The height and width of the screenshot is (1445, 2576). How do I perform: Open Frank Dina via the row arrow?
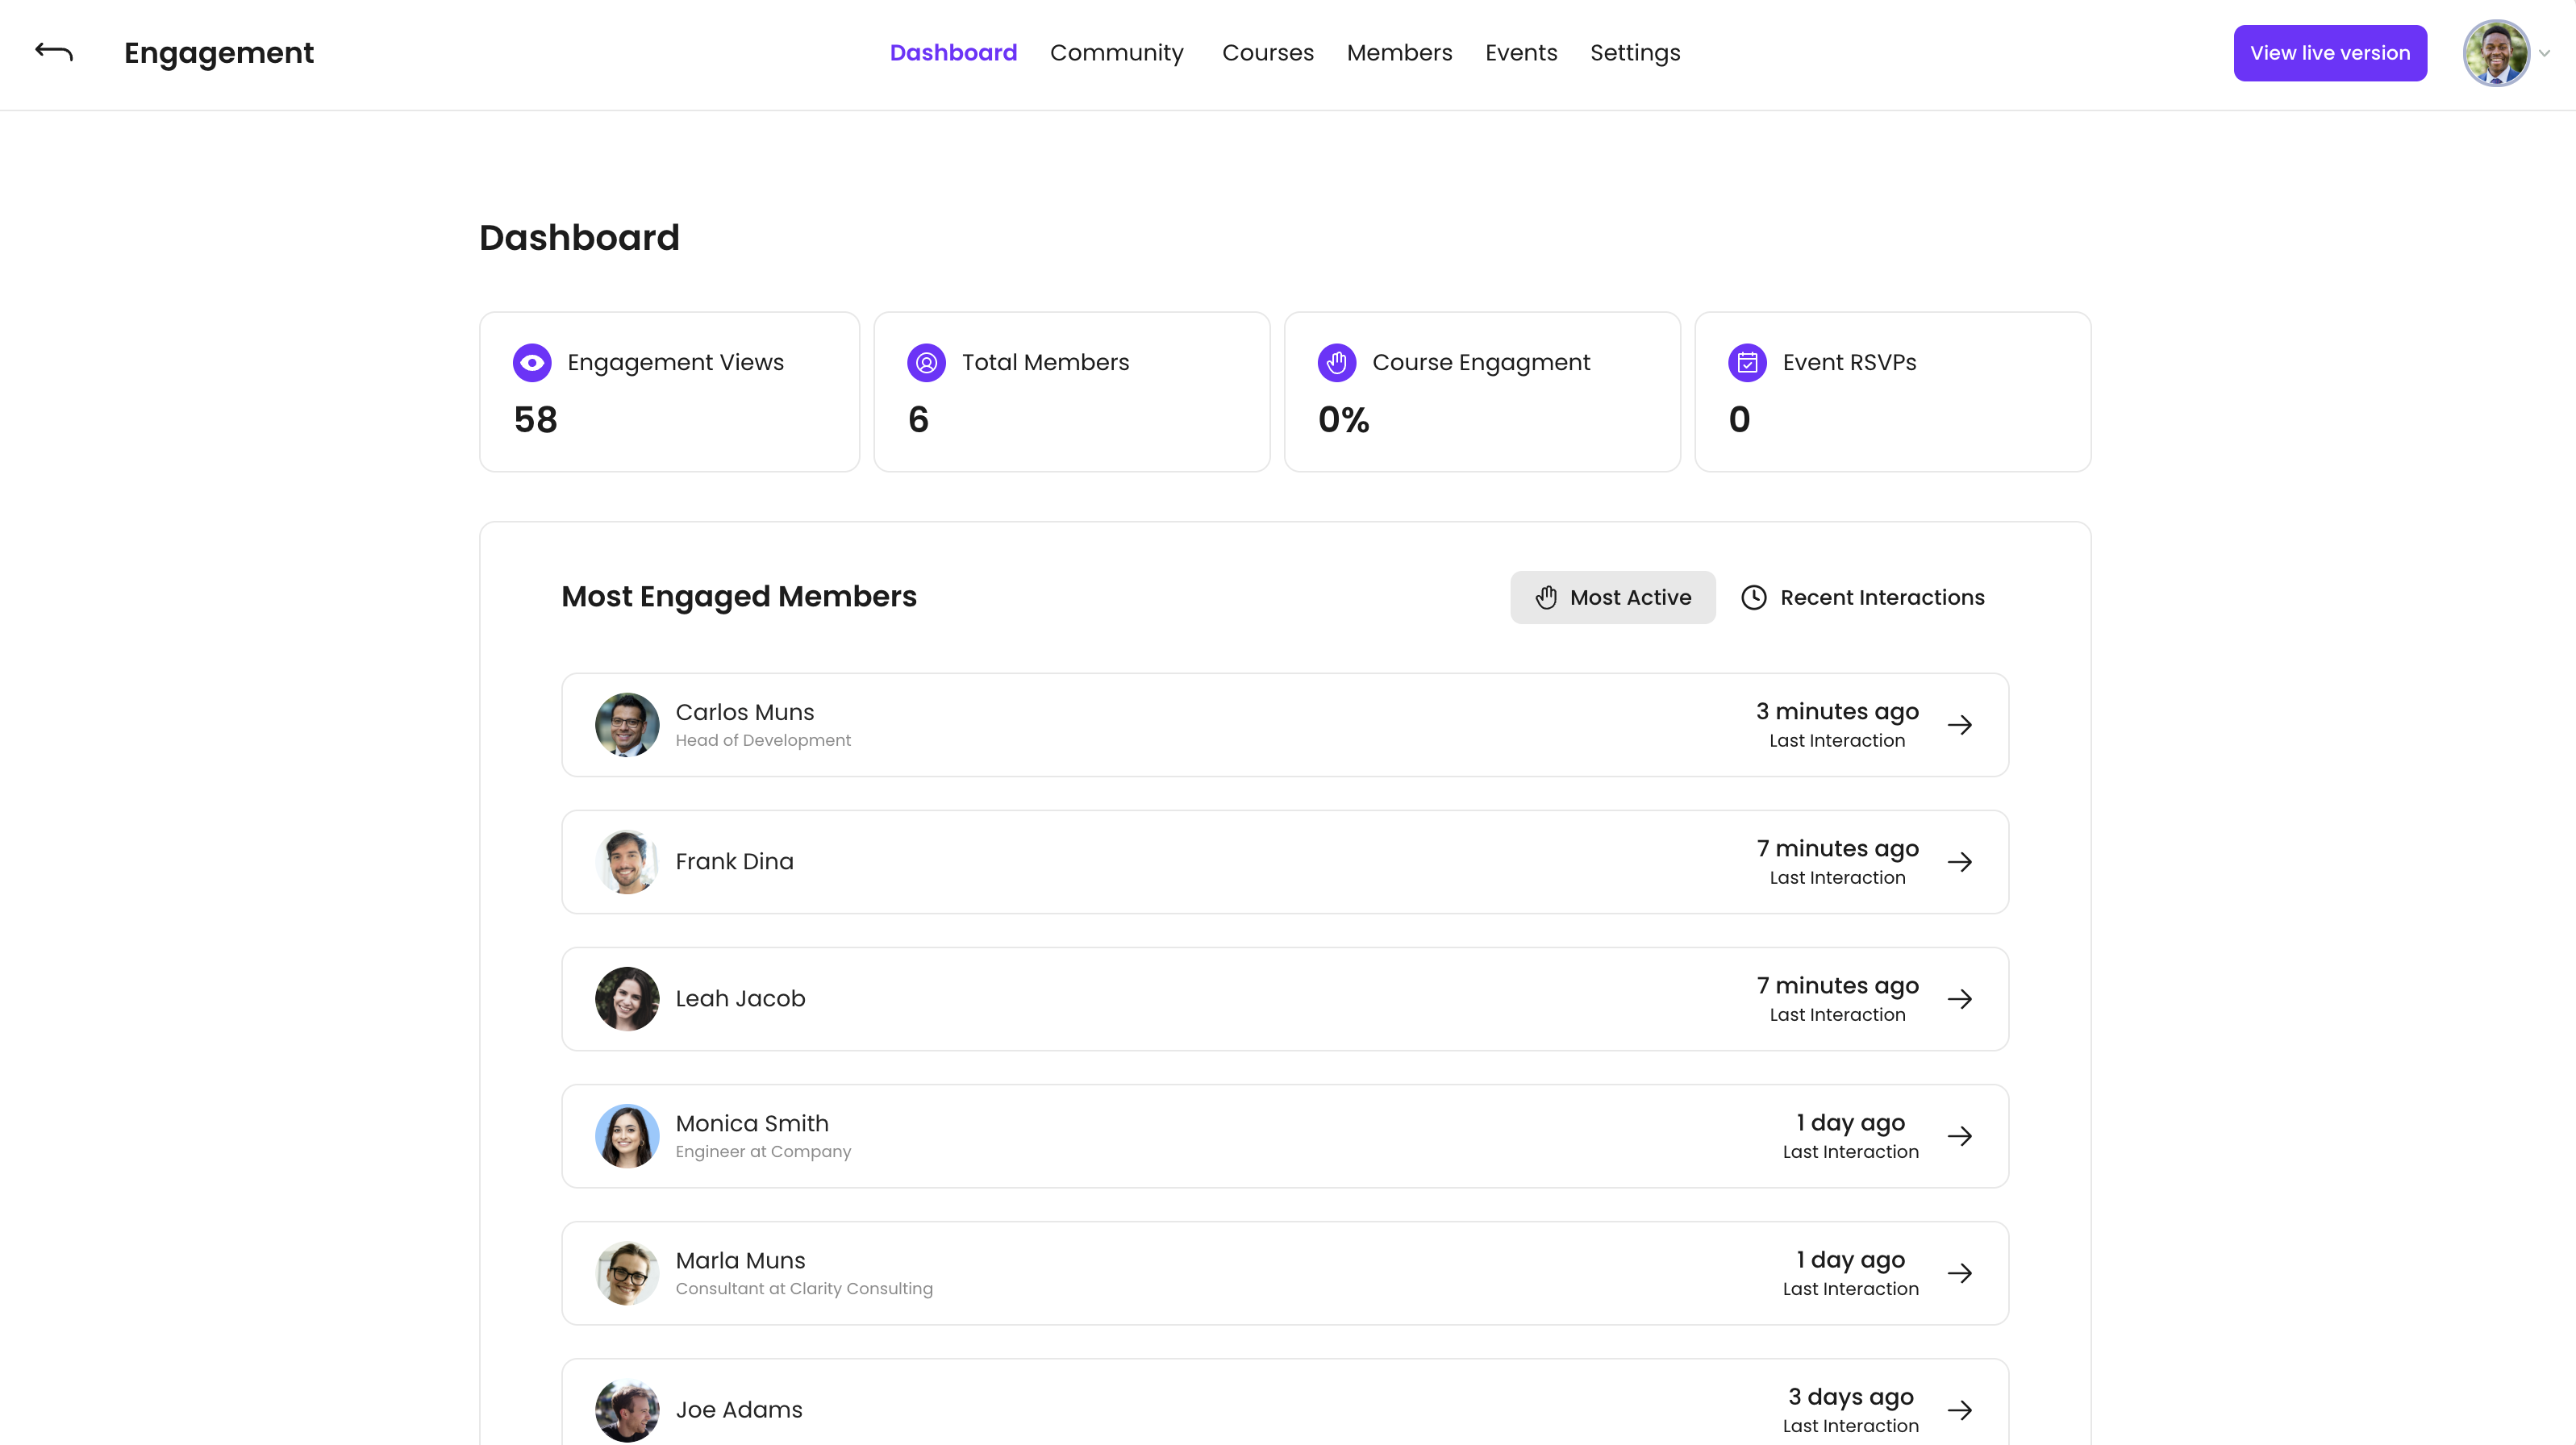(1961, 861)
